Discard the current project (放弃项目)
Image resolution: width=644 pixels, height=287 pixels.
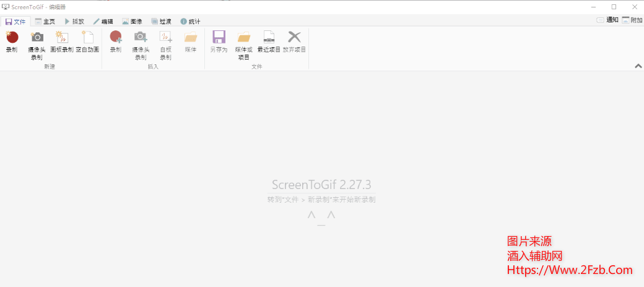(295, 42)
